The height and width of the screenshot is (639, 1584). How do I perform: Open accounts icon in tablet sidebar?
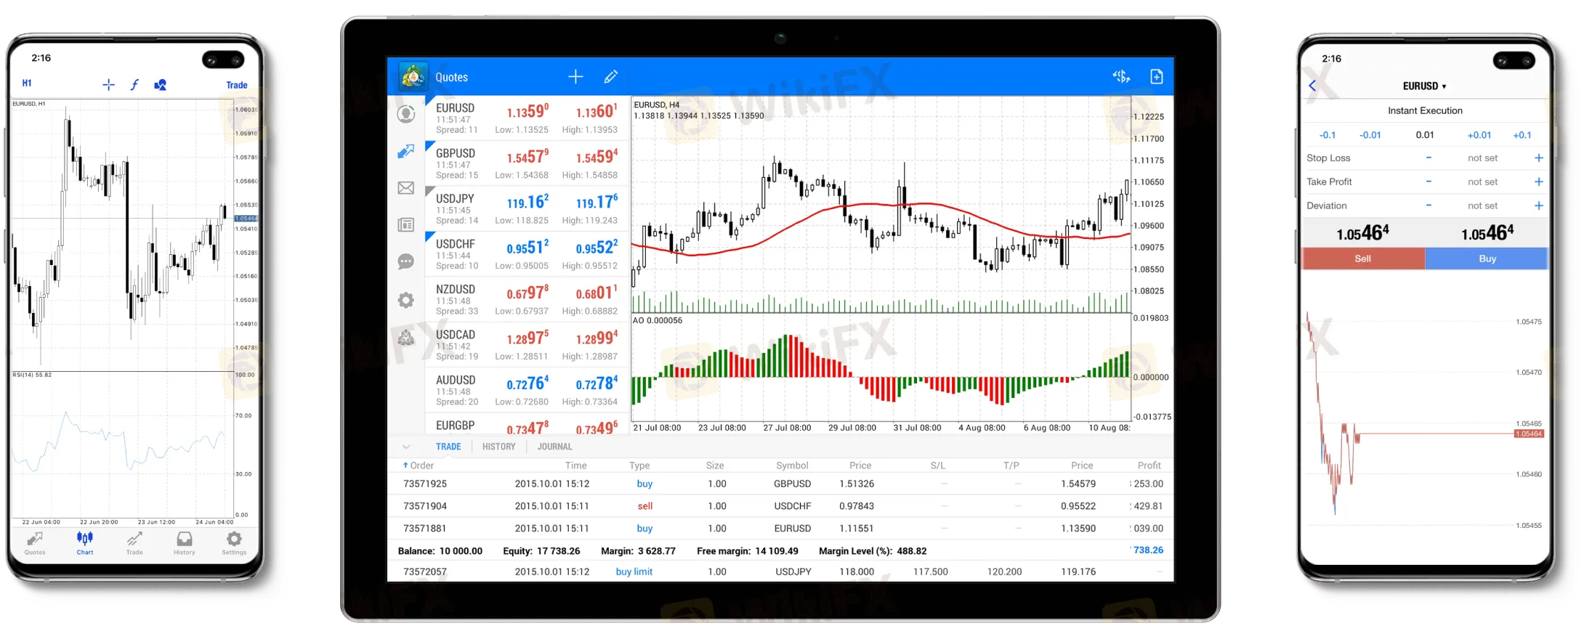point(406,114)
